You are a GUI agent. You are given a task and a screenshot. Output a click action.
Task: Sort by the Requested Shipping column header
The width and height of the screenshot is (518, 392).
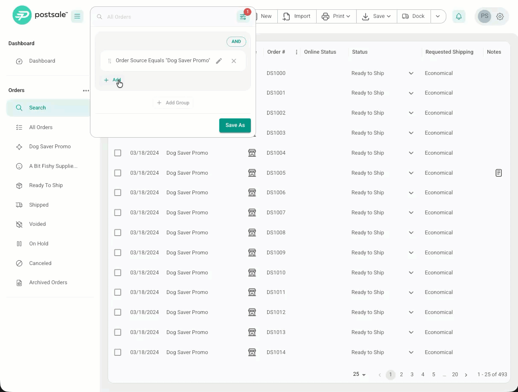tap(449, 52)
